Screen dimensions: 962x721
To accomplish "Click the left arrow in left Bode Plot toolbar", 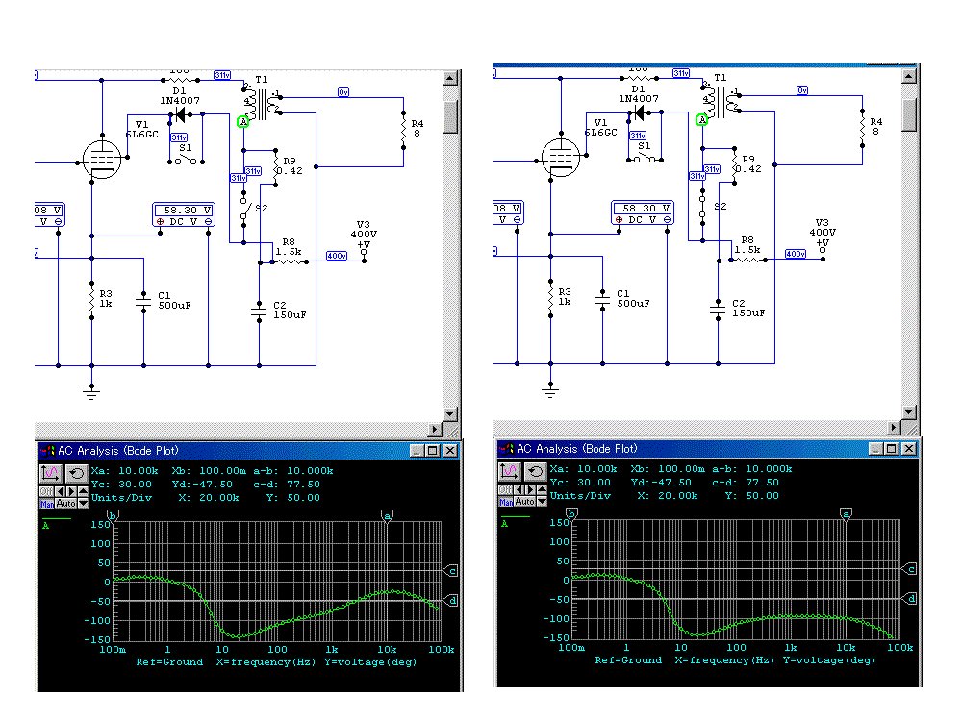I will point(60,491).
